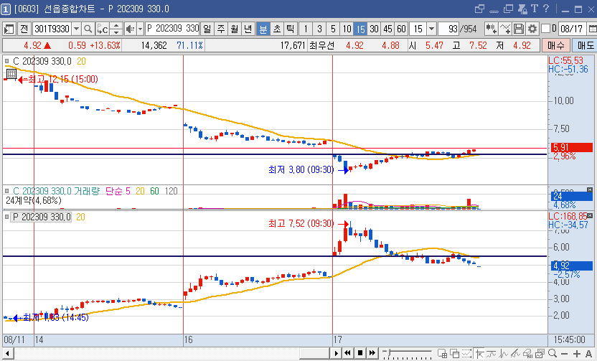This screenshot has height=361, width=597.
Task: Click the rewind double-arrow button
Action: 347,353
